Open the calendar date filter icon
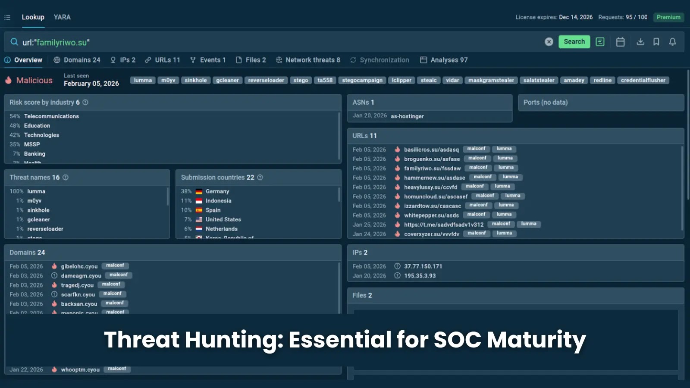The height and width of the screenshot is (388, 690). (x=620, y=42)
